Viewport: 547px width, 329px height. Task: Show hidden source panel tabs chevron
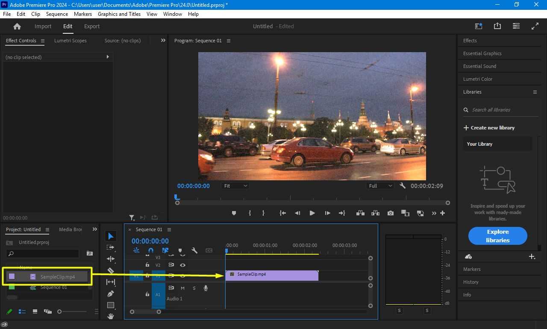(163, 40)
